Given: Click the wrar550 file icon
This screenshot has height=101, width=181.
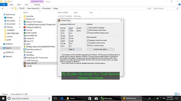Looking at the screenshot, I should [25, 66].
